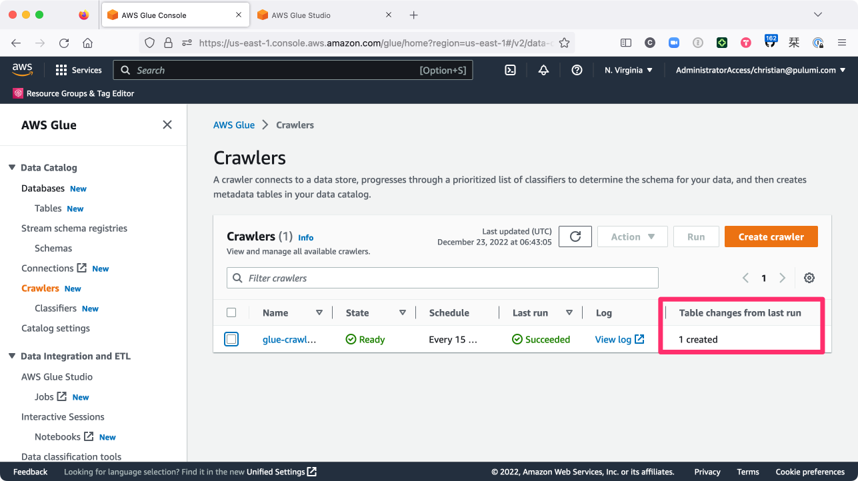Open Classifiers in sidebar
This screenshot has width=858, height=481.
55,308
